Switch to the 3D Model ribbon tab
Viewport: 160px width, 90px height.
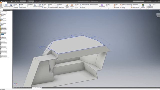point(4,3)
